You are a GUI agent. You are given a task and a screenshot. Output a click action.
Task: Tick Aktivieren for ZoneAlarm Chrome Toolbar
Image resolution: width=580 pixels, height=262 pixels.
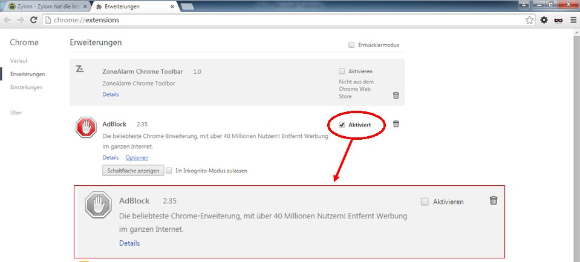click(342, 71)
